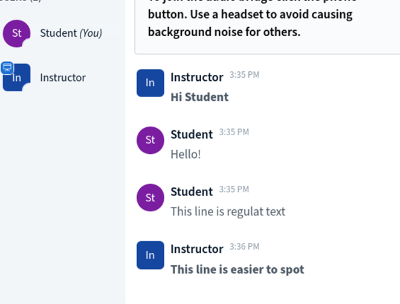Click the 3:35 PM timestamp beside "Hi Student" sender
This screenshot has width=400, height=304.
pos(244,75)
